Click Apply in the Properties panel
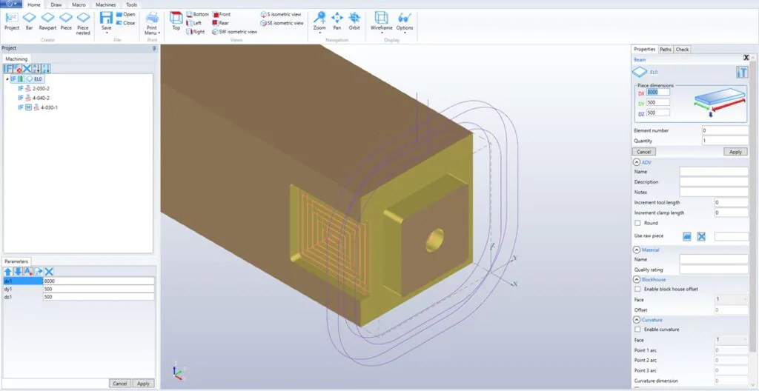Image resolution: width=759 pixels, height=391 pixels. click(735, 151)
